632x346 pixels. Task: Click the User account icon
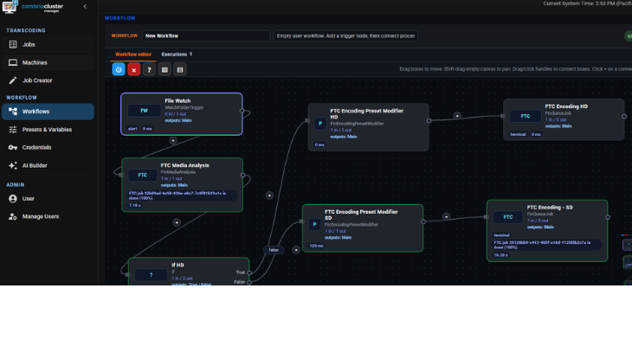[13, 199]
